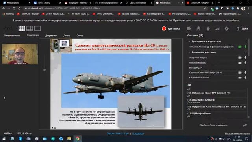The image size is (252, 142).
Task: Select the split layout view icon
Action: 30,28
